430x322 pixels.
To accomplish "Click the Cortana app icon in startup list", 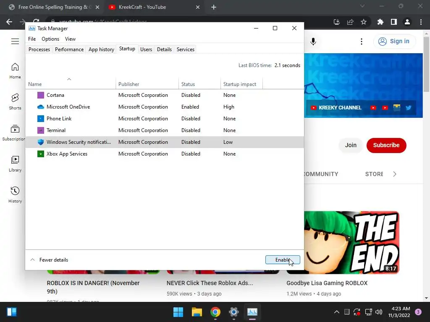I will point(41,95).
